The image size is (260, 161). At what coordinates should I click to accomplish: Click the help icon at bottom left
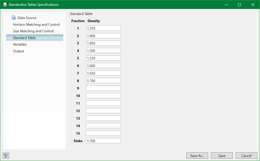[x=6, y=156]
